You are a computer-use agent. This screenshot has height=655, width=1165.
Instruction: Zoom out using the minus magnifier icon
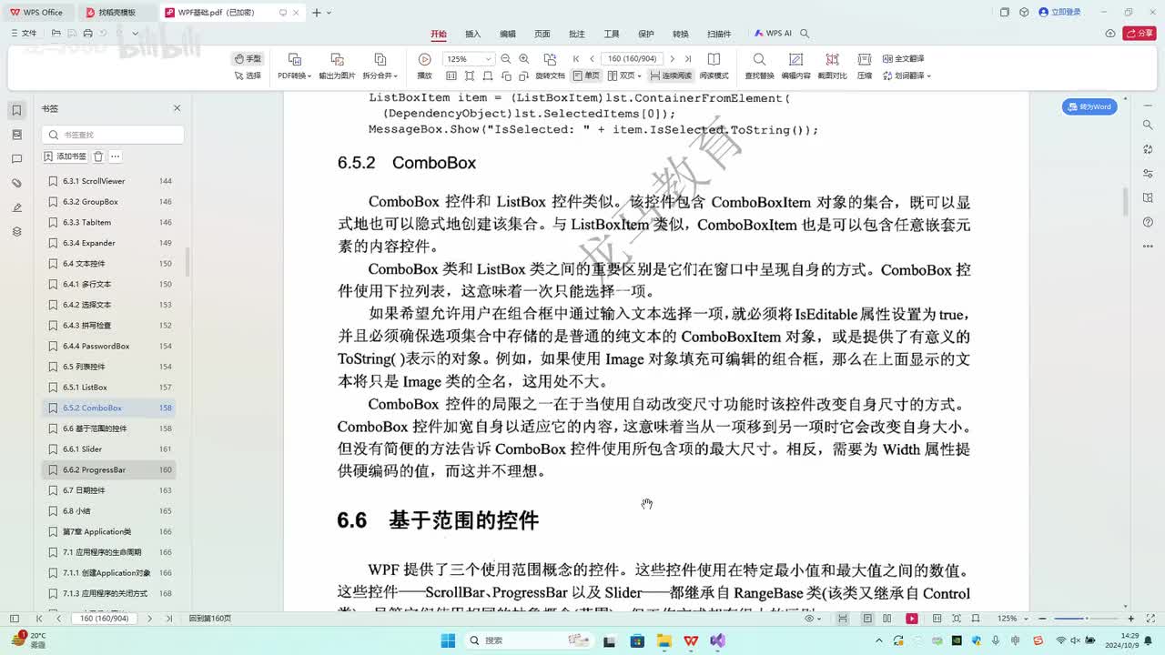(x=506, y=58)
